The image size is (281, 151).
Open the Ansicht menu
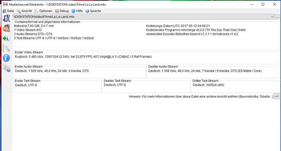(24, 11)
